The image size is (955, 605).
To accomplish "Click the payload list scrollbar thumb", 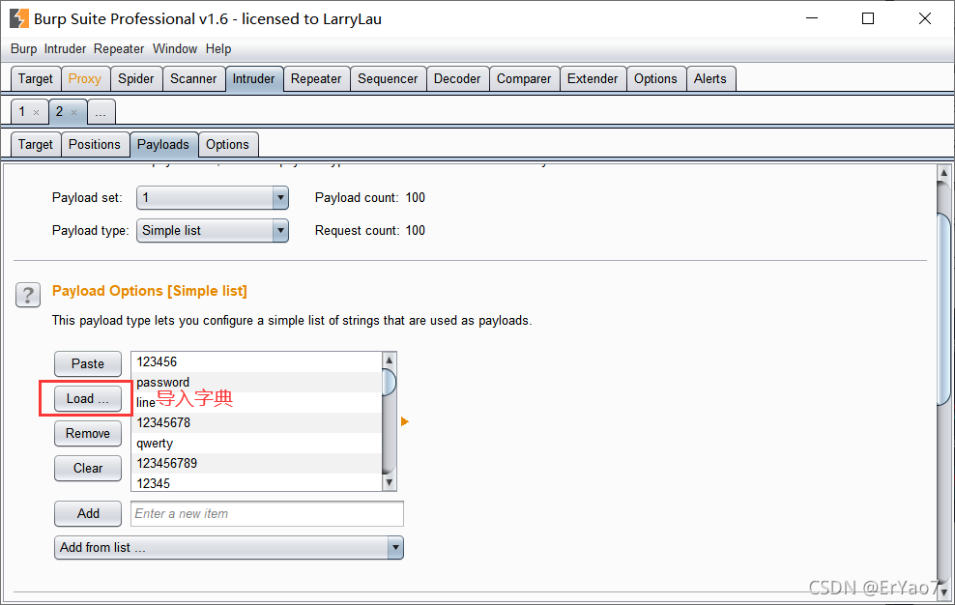I will pyautogui.click(x=390, y=382).
